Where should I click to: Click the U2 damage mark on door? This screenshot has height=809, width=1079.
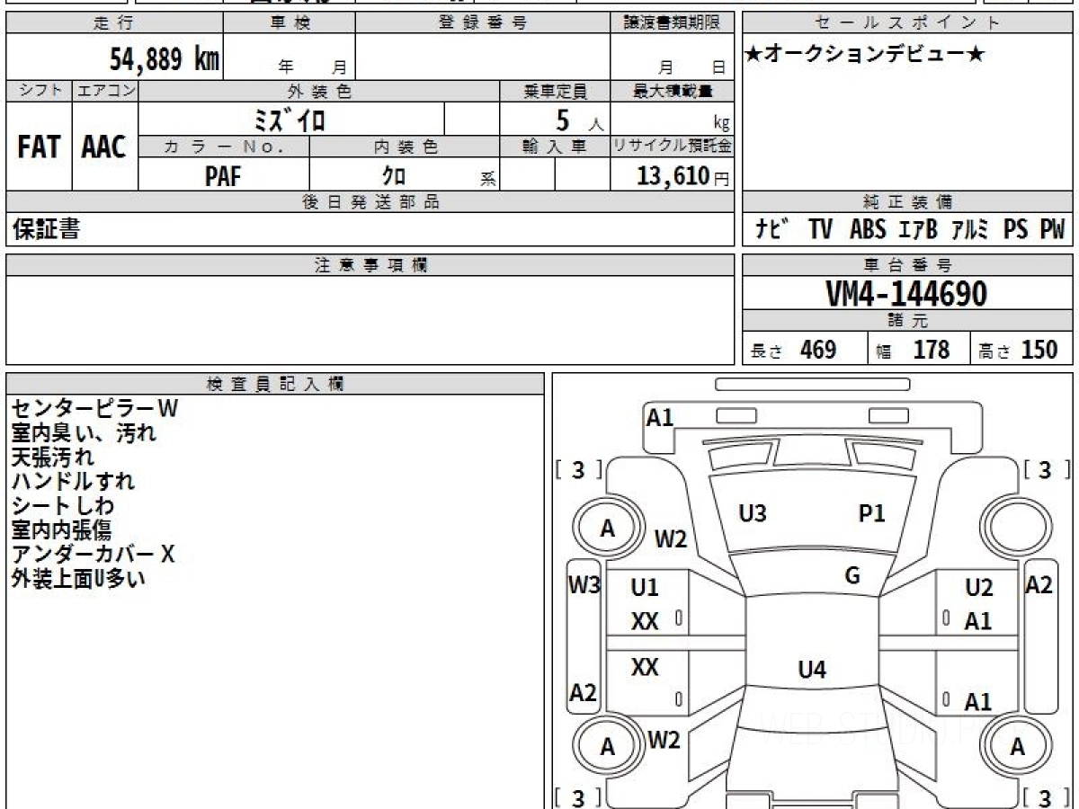click(979, 588)
